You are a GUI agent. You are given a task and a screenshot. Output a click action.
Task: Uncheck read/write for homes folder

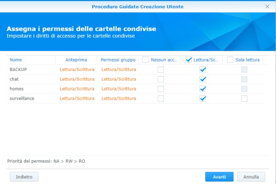[203, 89]
